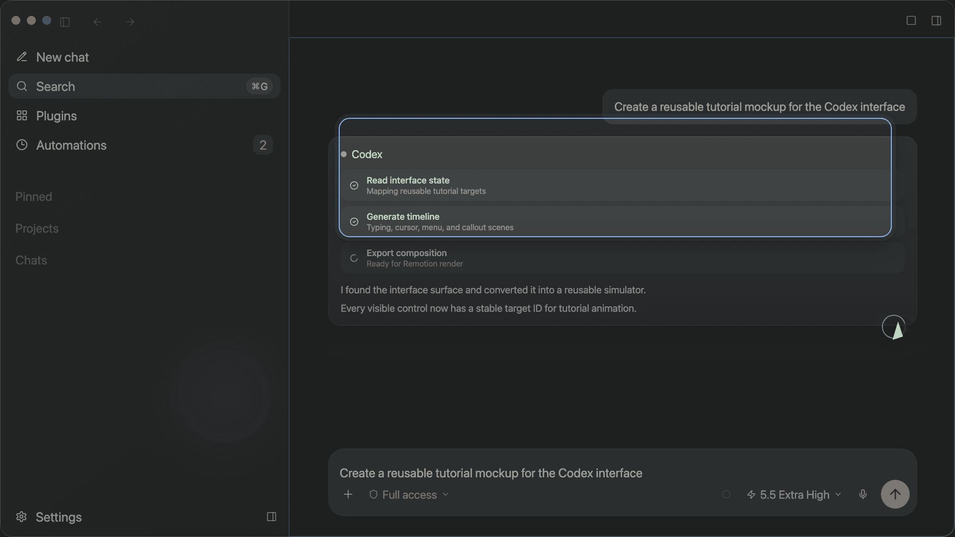
Task: Click the magnifier icon in Search
Action: [21, 86]
